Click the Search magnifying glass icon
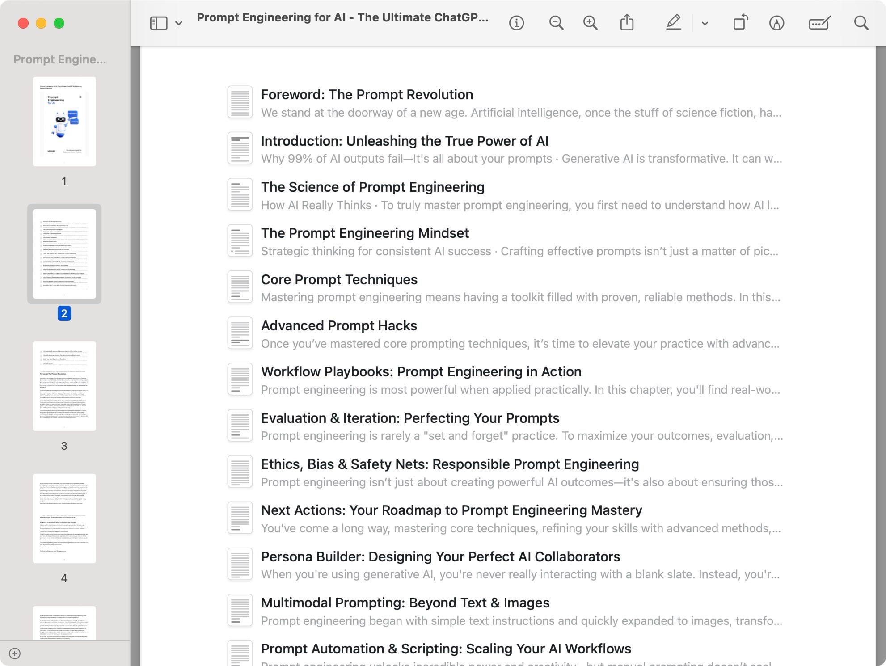Image resolution: width=886 pixels, height=666 pixels. (x=861, y=23)
